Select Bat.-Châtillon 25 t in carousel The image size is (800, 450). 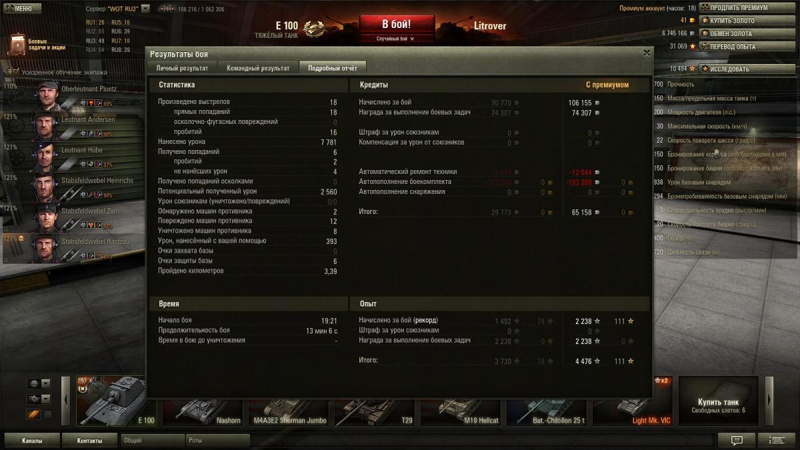547,411
